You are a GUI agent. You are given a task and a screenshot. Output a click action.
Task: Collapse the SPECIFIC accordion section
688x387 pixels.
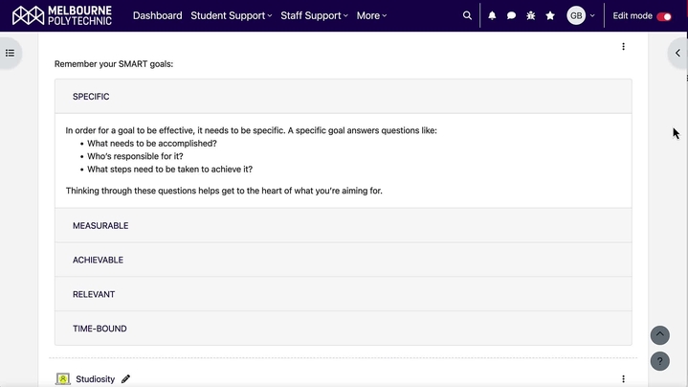coord(344,97)
